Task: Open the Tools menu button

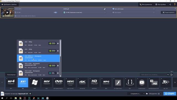Action: coord(146,4)
